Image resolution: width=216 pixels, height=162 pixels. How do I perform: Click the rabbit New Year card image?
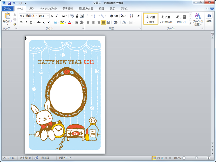pyautogui.click(x=65, y=95)
